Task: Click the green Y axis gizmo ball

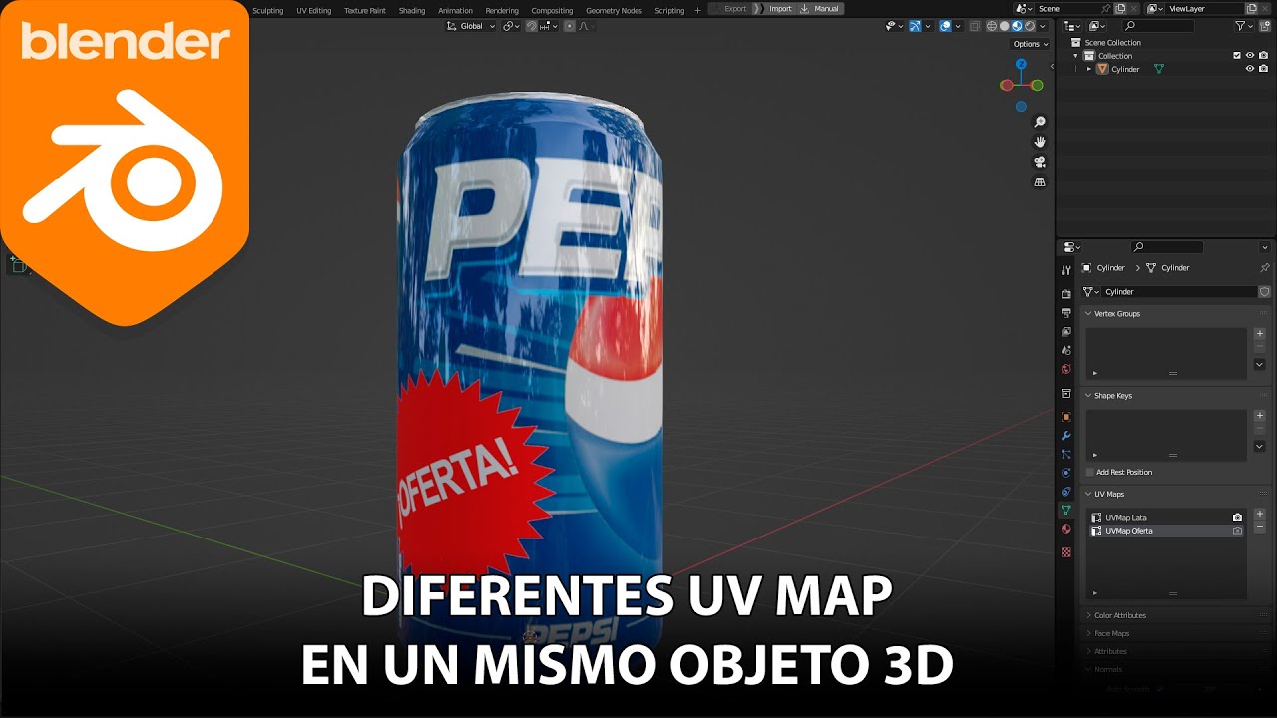Action: [x=1037, y=85]
